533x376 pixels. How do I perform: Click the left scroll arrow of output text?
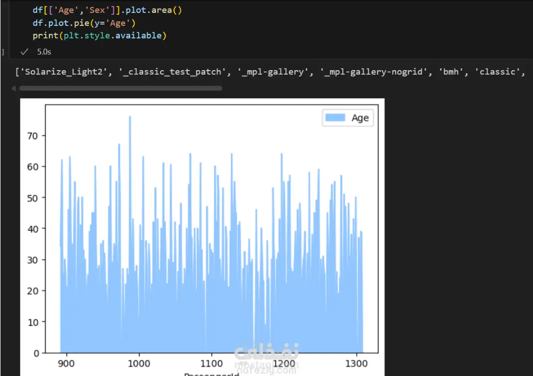(13, 88)
